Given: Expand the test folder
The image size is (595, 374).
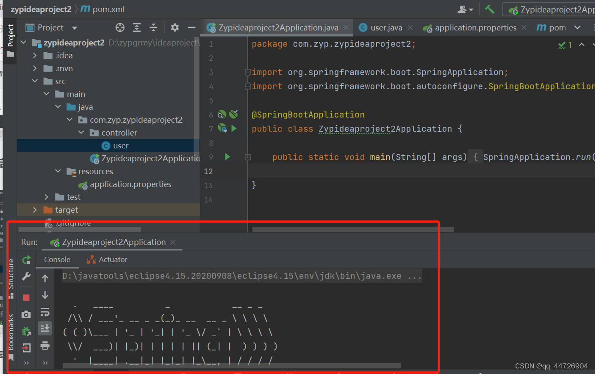Looking at the screenshot, I should pyautogui.click(x=46, y=197).
